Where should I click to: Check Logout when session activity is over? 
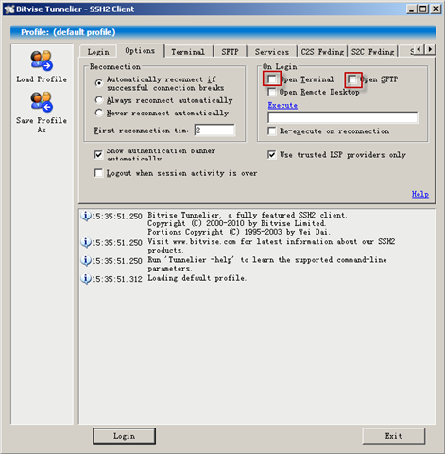pyautogui.click(x=98, y=173)
